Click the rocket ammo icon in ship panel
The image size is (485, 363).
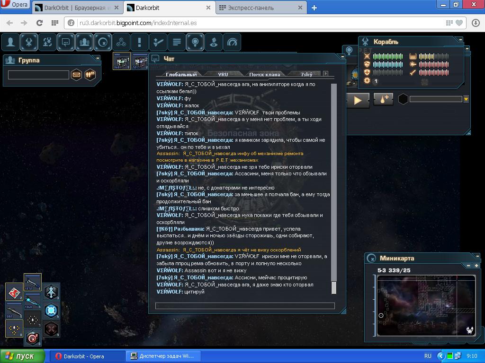pos(413,72)
